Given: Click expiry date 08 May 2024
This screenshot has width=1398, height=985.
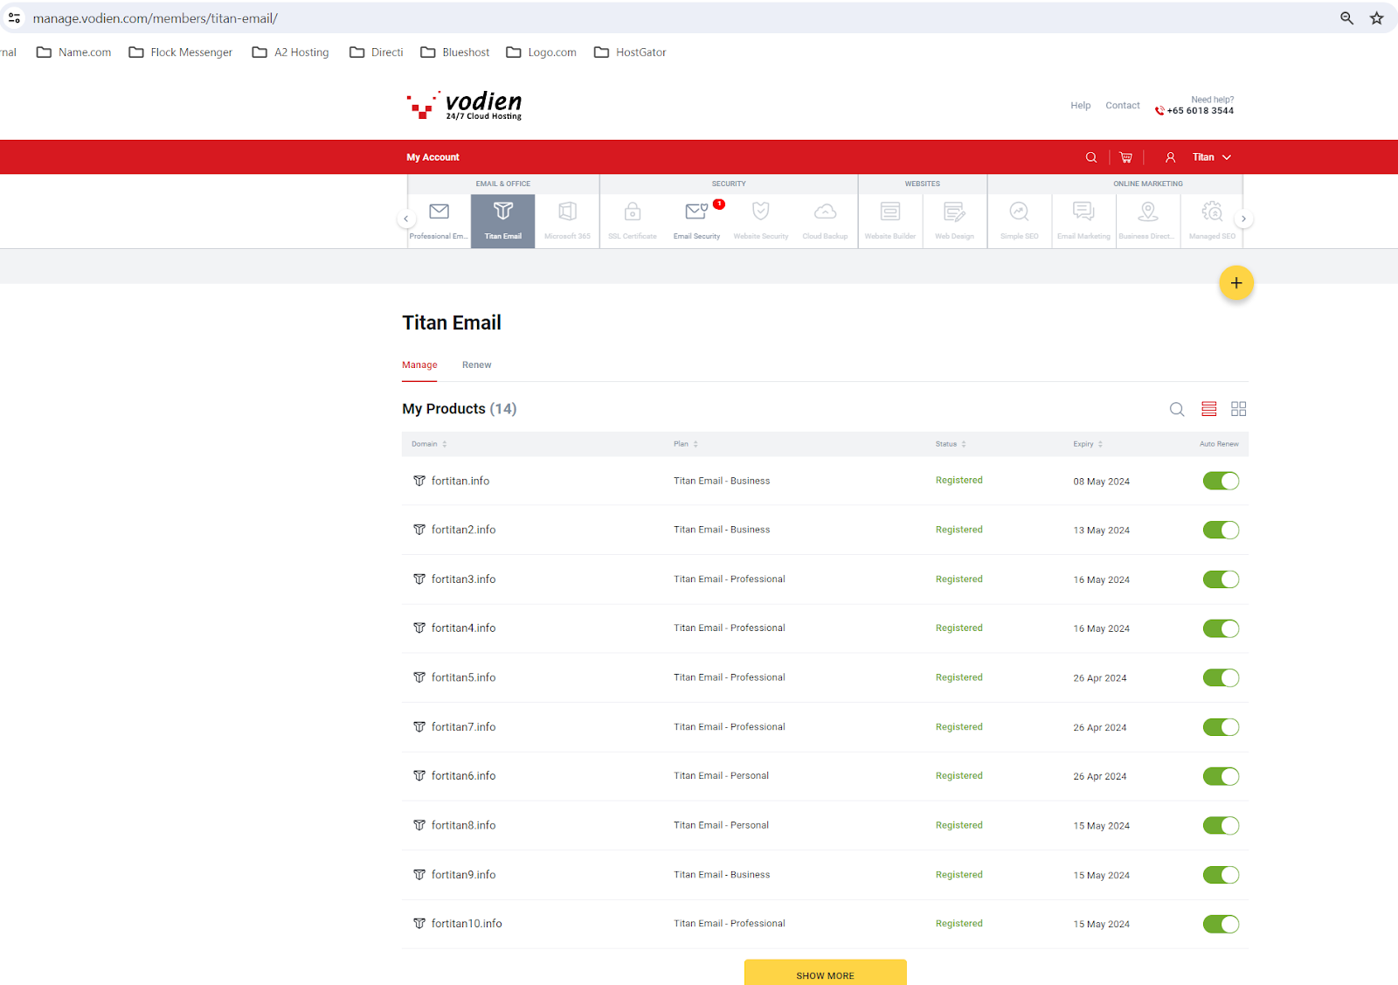Looking at the screenshot, I should (x=1101, y=482).
